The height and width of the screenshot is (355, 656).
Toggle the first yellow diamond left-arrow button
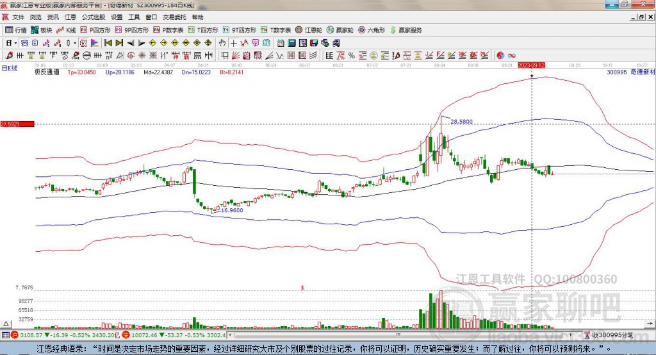coord(152,43)
